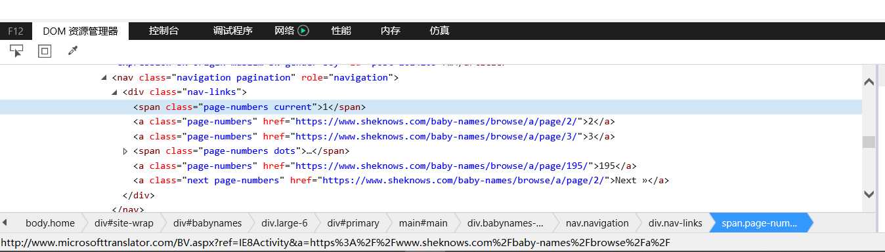The height and width of the screenshot is (252, 885).
Task: Click the href value on the page 3 row
Action: (x=437, y=137)
